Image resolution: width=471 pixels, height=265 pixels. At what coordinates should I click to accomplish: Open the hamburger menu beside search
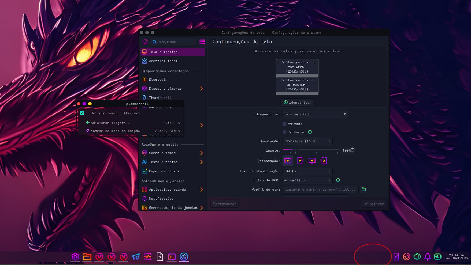[x=202, y=42]
